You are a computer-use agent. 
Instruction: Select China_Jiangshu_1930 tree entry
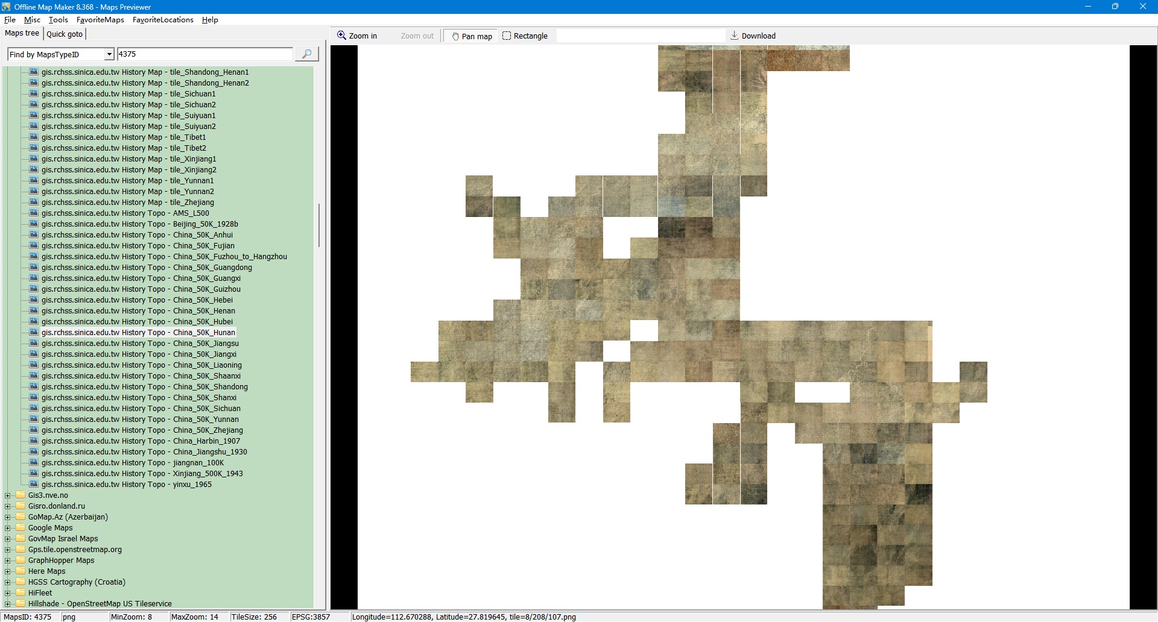(144, 452)
